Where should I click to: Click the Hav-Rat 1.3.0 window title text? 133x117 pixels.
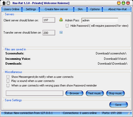pos(41,3)
